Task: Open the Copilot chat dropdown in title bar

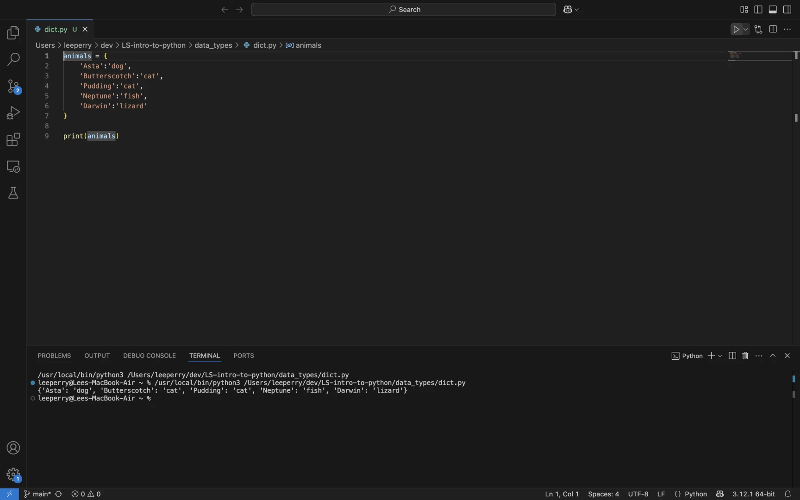Action: pos(577,10)
